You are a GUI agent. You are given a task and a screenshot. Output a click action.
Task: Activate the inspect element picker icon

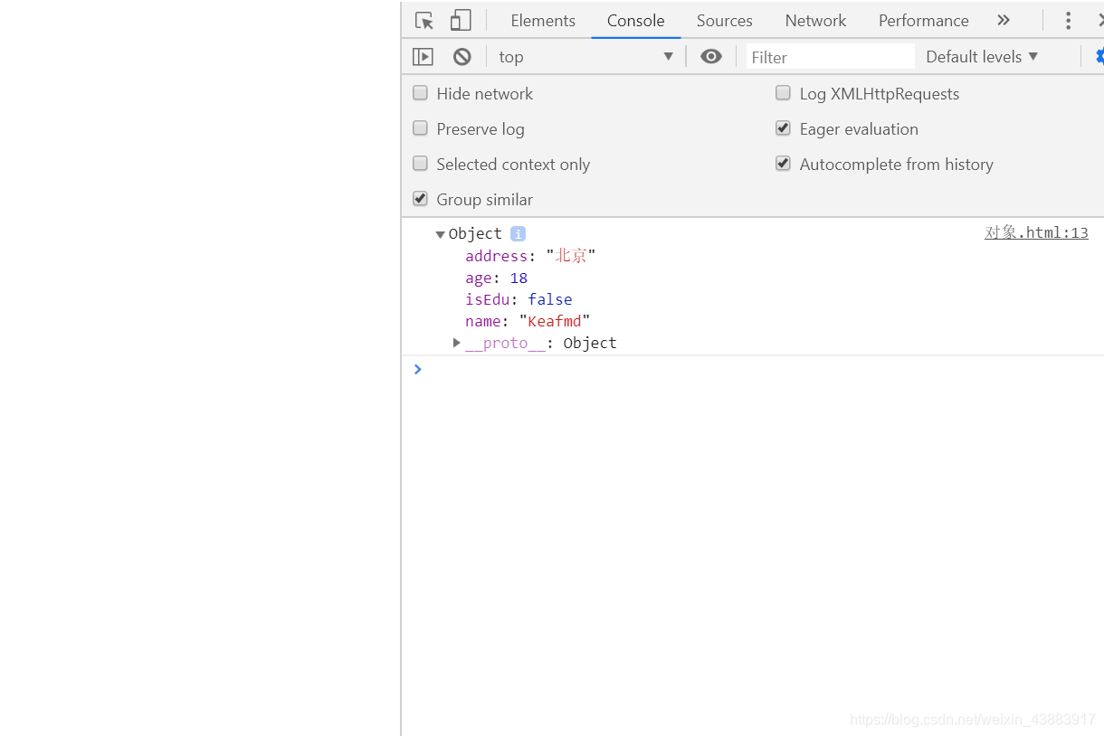(424, 20)
